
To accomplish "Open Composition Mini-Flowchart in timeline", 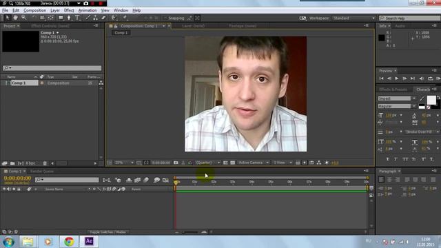I will pyautogui.click(x=107, y=180).
